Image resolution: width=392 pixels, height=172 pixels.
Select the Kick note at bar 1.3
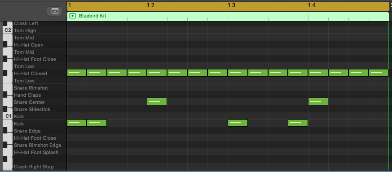click(x=238, y=123)
